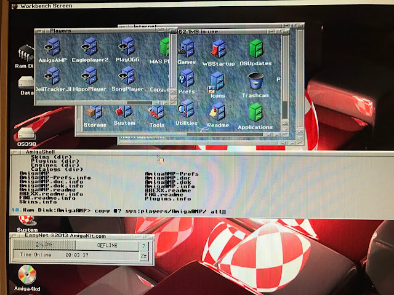This screenshot has width=394, height=295.
Task: Open the HippoPlayer drawer icon
Action: pyautogui.click(x=89, y=76)
